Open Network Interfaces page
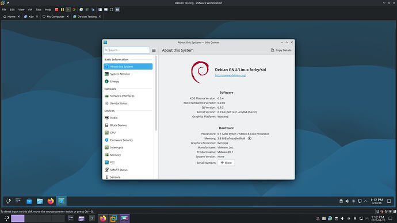The width and height of the screenshot is (397, 223). (x=128, y=96)
